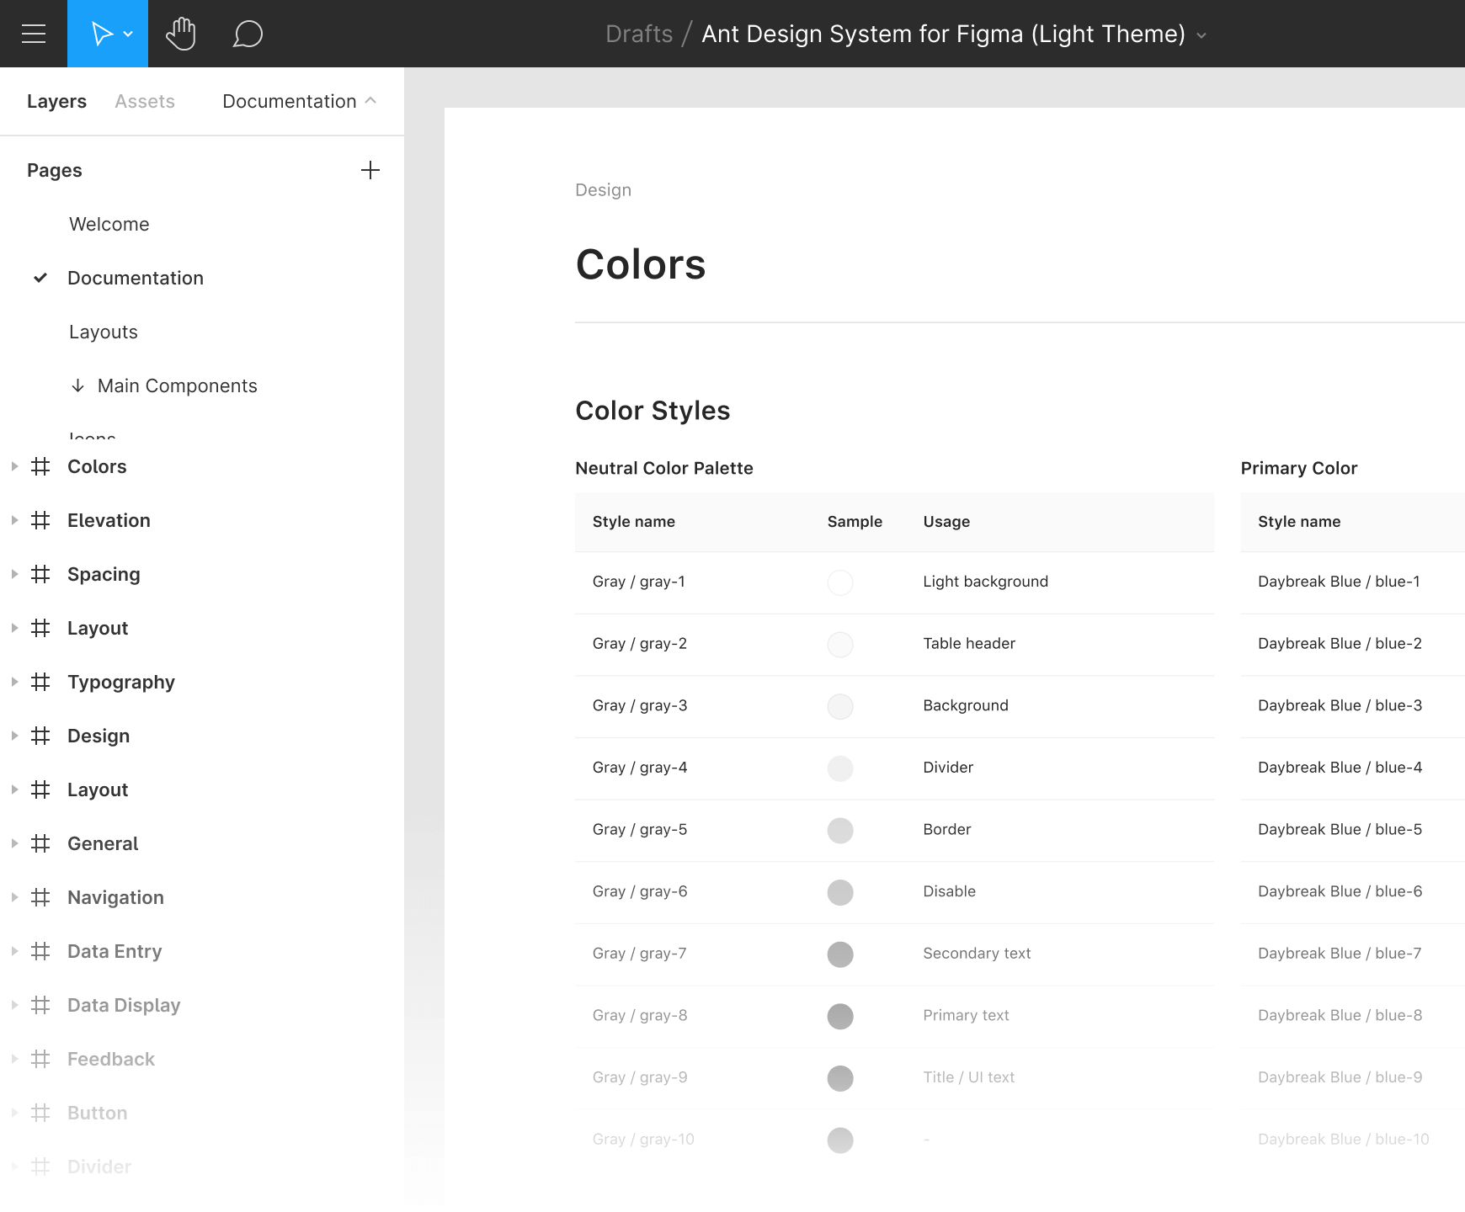The image size is (1465, 1212).
Task: Open the Move tool dropdown arrow
Action: click(x=128, y=34)
